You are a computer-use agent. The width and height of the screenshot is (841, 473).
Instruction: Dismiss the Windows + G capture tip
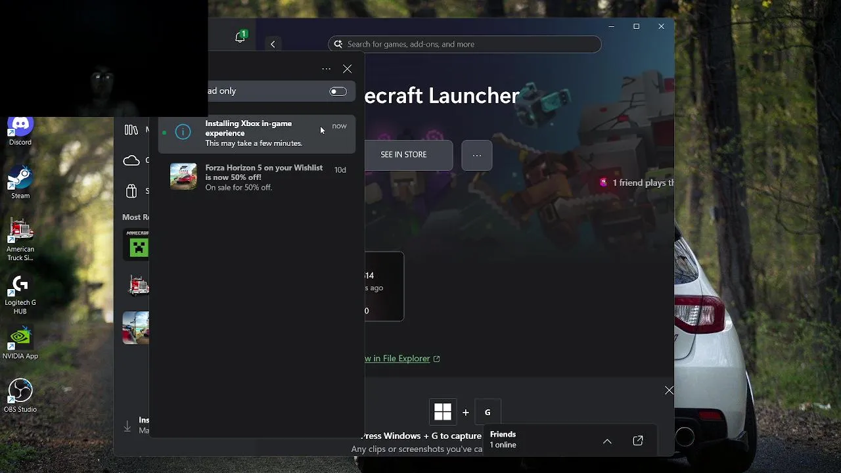pyautogui.click(x=669, y=390)
